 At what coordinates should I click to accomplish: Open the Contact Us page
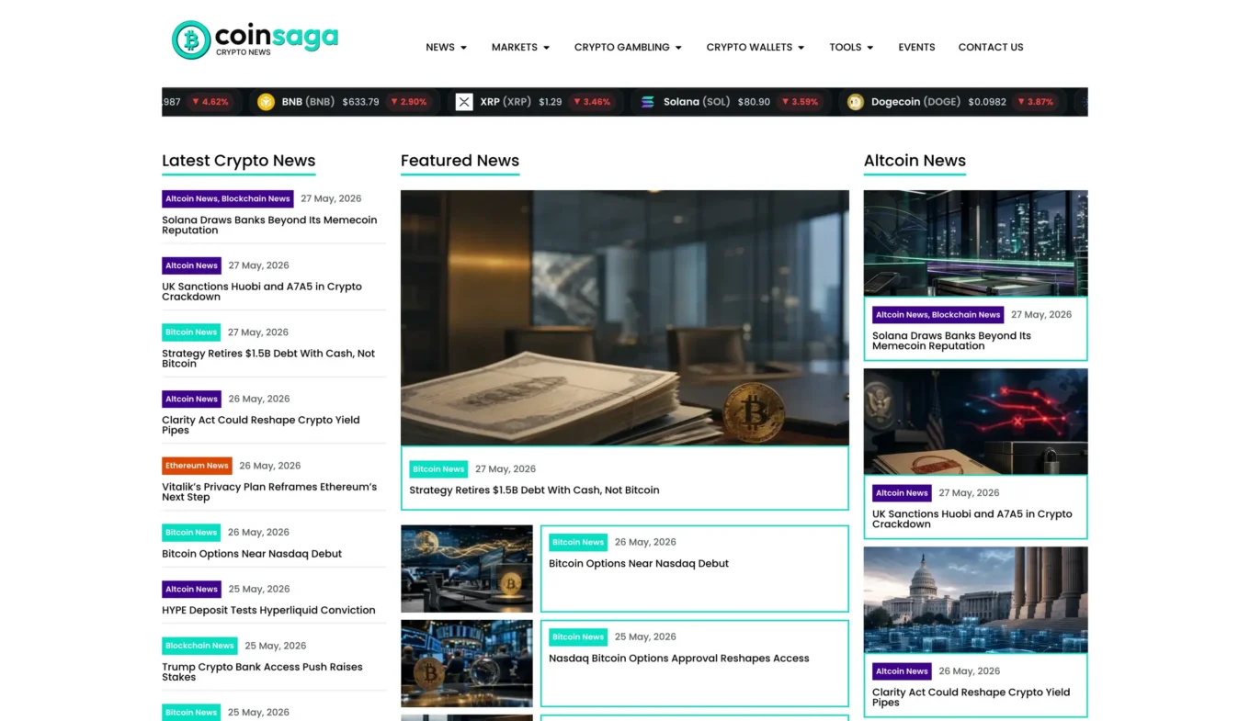point(990,47)
